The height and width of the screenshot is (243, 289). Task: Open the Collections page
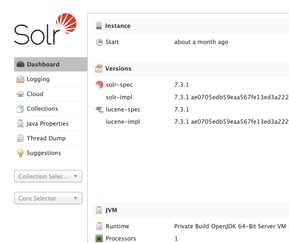pos(51,109)
